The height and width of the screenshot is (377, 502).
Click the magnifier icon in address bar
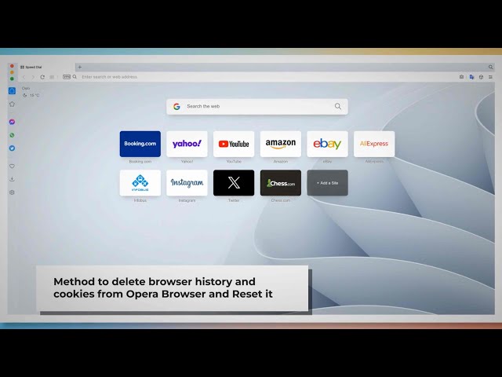75,77
